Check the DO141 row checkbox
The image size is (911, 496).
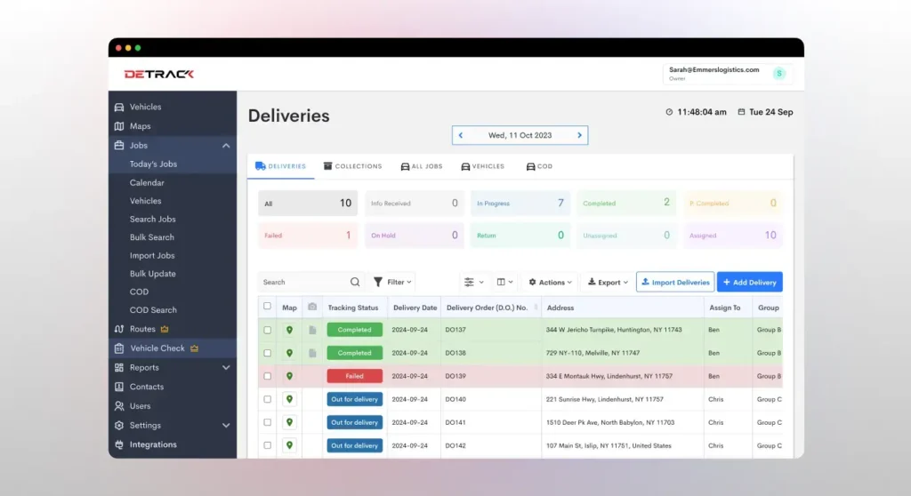point(267,422)
